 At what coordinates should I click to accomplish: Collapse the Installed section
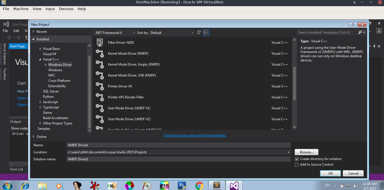tap(33, 39)
